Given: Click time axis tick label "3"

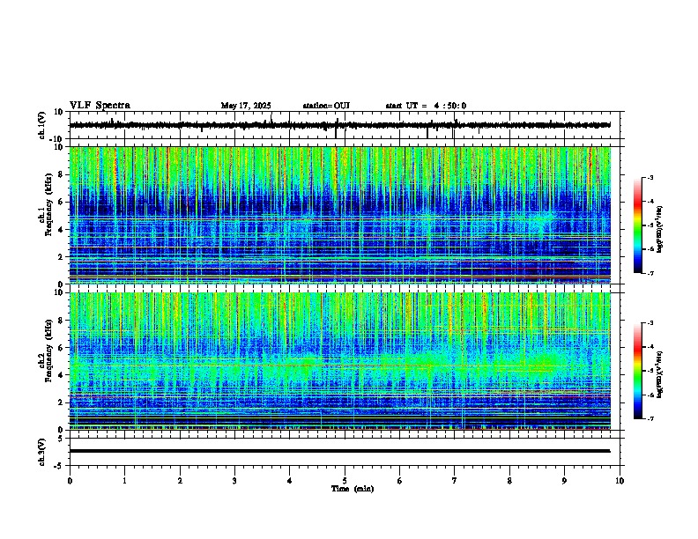Looking at the screenshot, I should [234, 481].
